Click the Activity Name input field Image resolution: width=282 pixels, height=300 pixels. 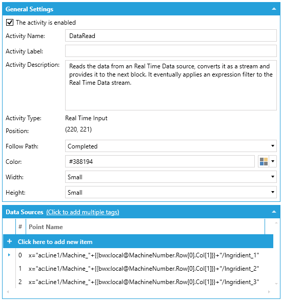pyautogui.click(x=171, y=35)
